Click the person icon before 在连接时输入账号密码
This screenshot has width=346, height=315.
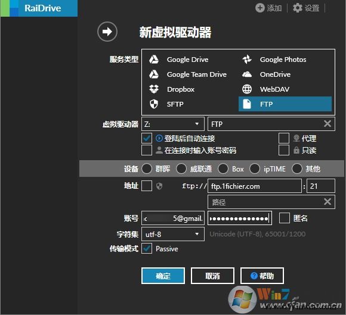pyautogui.click(x=159, y=150)
